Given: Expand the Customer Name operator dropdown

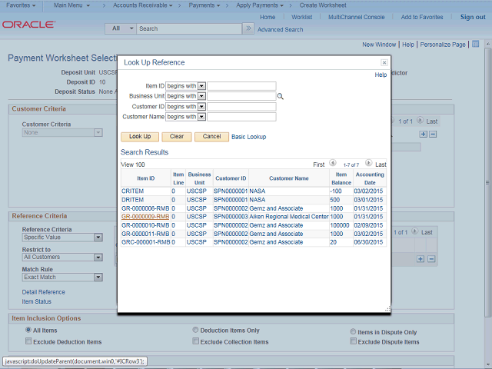Looking at the screenshot, I should pyautogui.click(x=202, y=117).
